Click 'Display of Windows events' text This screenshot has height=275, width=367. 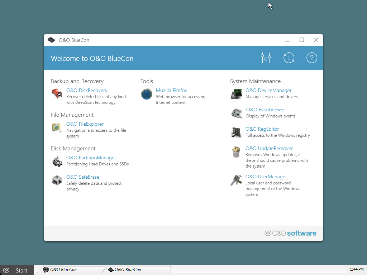tap(271, 116)
